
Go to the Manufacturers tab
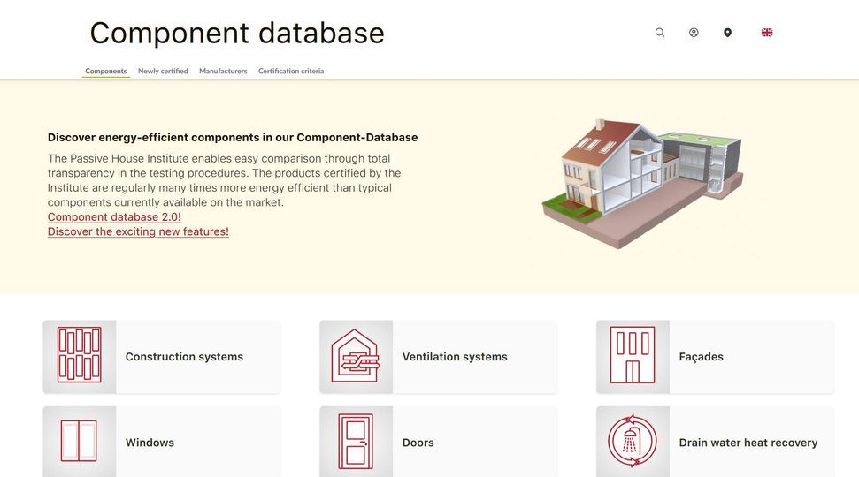point(223,71)
